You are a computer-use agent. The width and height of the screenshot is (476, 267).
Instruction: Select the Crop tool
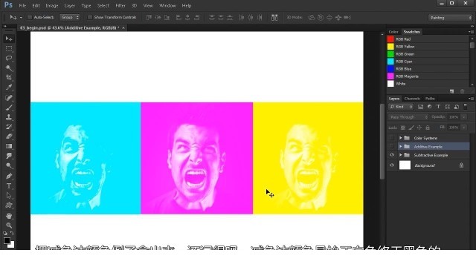(9, 77)
